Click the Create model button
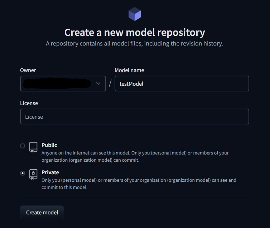 pos(42,212)
